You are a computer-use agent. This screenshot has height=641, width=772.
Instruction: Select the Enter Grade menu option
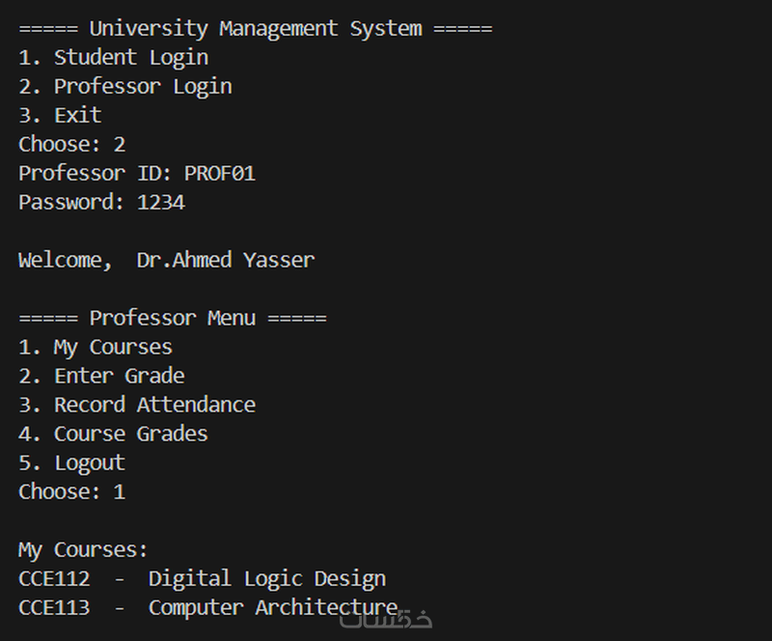[x=102, y=376]
